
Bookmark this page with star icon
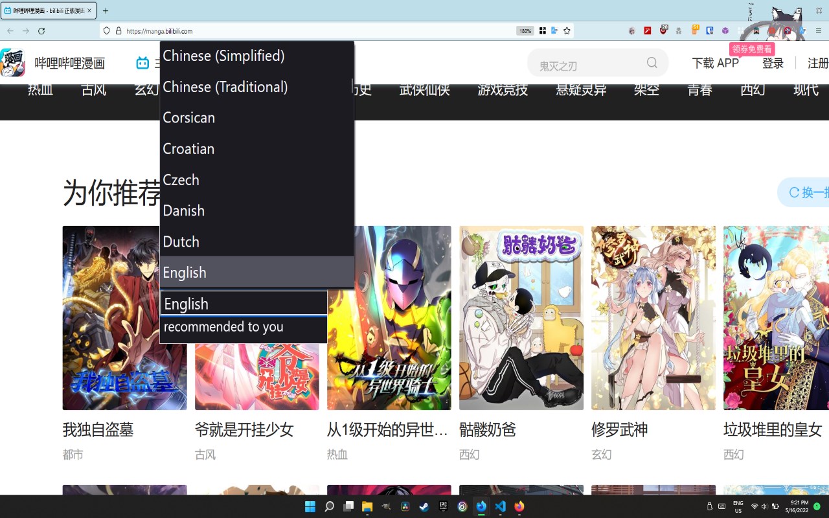point(567,30)
